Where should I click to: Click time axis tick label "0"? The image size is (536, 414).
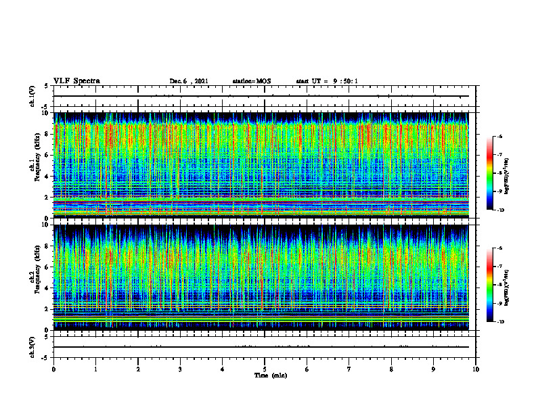tap(53, 369)
